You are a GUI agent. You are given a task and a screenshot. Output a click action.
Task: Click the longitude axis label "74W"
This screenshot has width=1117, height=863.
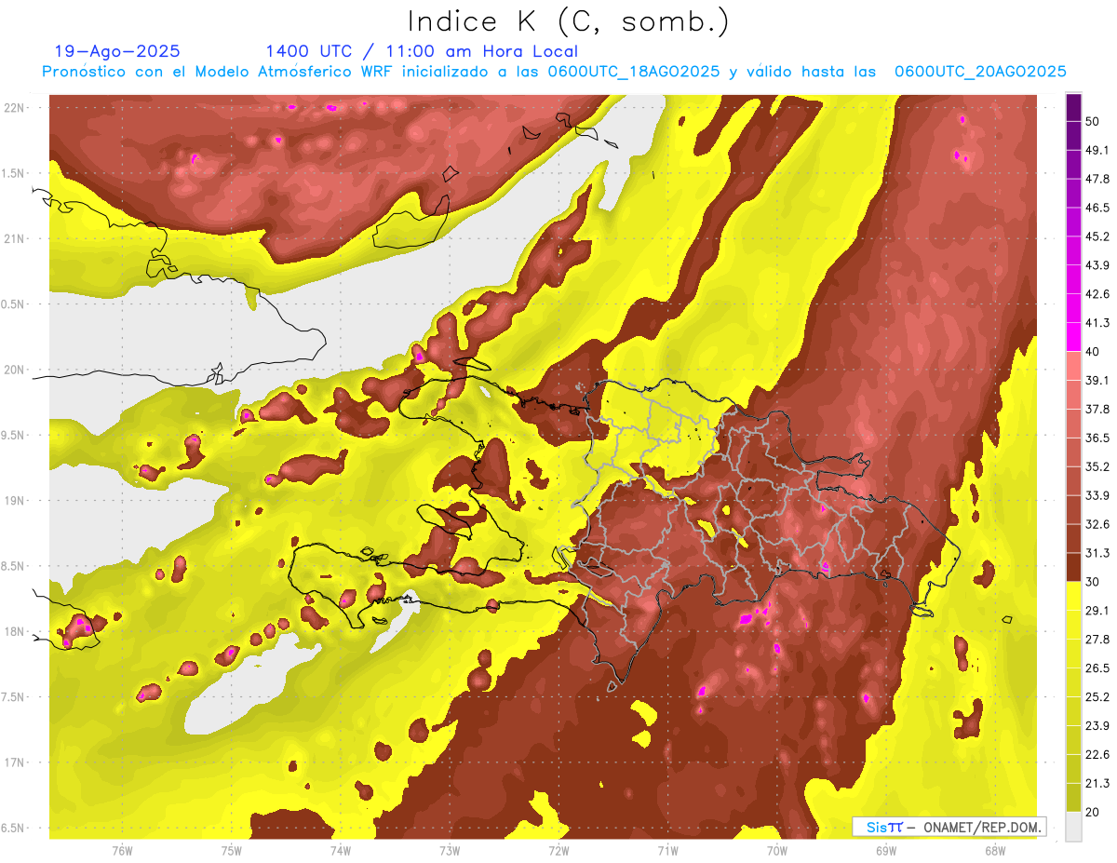click(340, 851)
